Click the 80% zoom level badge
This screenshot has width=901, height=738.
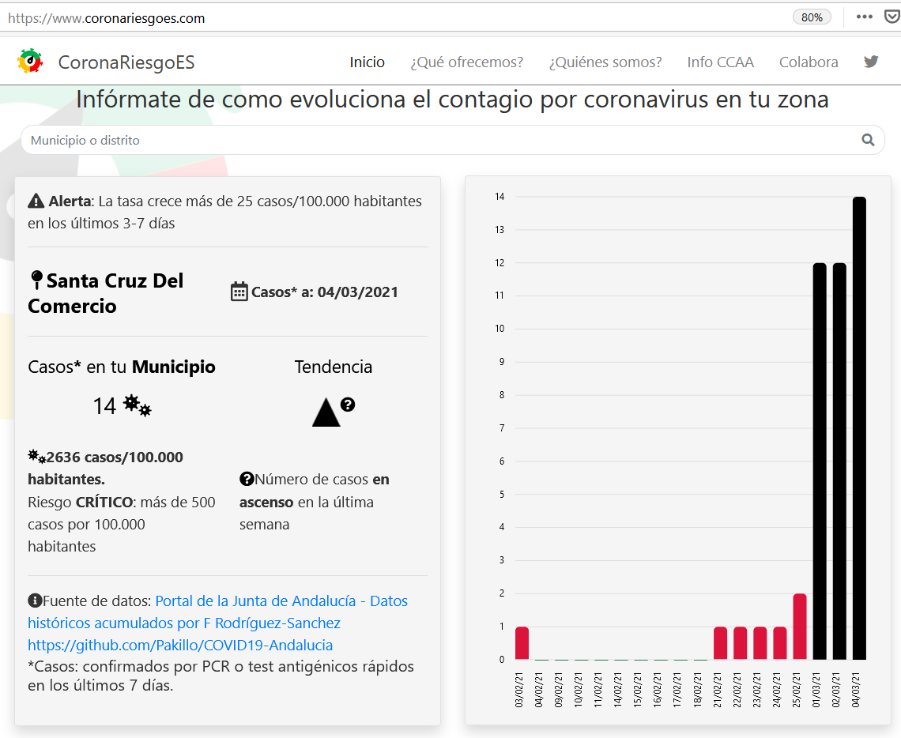tap(812, 17)
